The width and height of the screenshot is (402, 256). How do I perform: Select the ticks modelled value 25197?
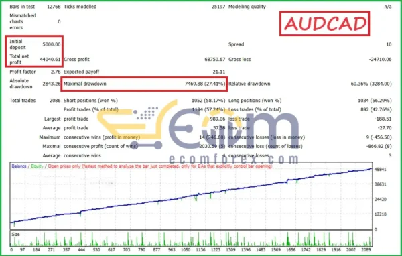pos(218,7)
